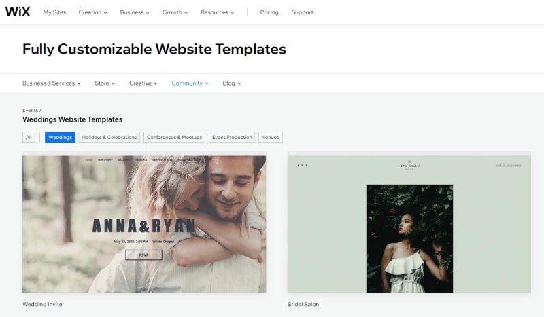Click the Events breadcrumb link
The width and height of the screenshot is (544, 317).
pos(30,110)
